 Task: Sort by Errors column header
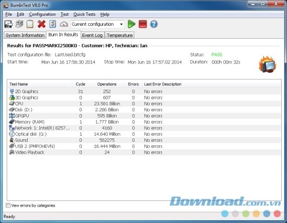pyautogui.click(x=133, y=84)
